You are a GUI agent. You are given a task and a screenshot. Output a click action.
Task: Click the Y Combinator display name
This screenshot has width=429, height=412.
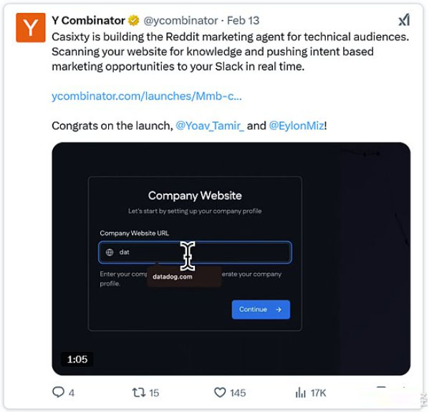pyautogui.click(x=88, y=21)
